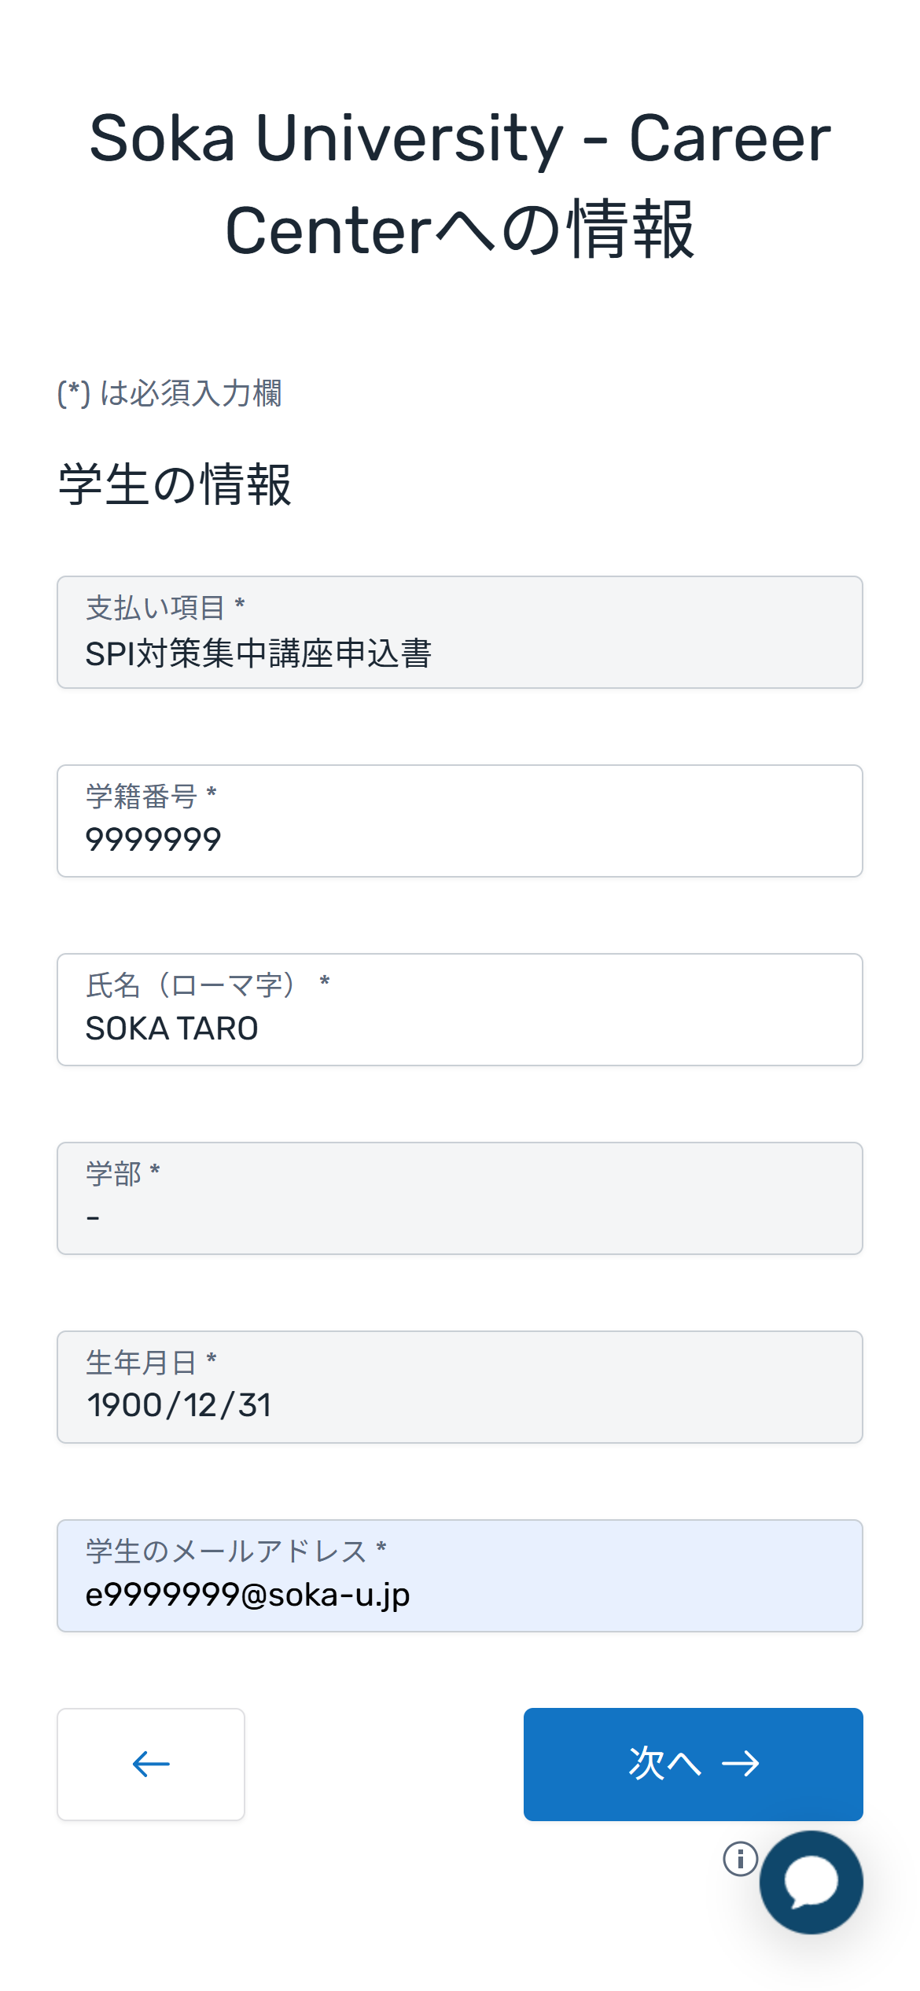This screenshot has height=1991, width=920.
Task: Click the 支払い項目 field label
Action: [x=156, y=608]
